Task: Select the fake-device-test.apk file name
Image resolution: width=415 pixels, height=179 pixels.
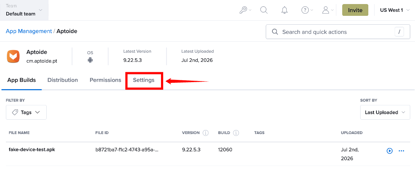Action: [32, 149]
